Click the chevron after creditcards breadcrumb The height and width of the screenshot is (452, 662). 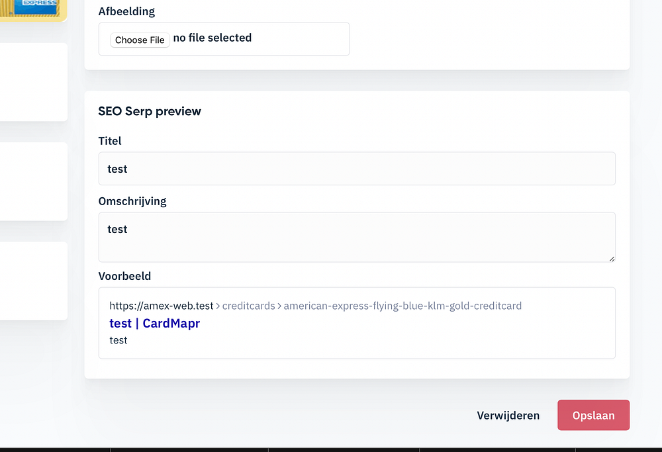coord(279,306)
